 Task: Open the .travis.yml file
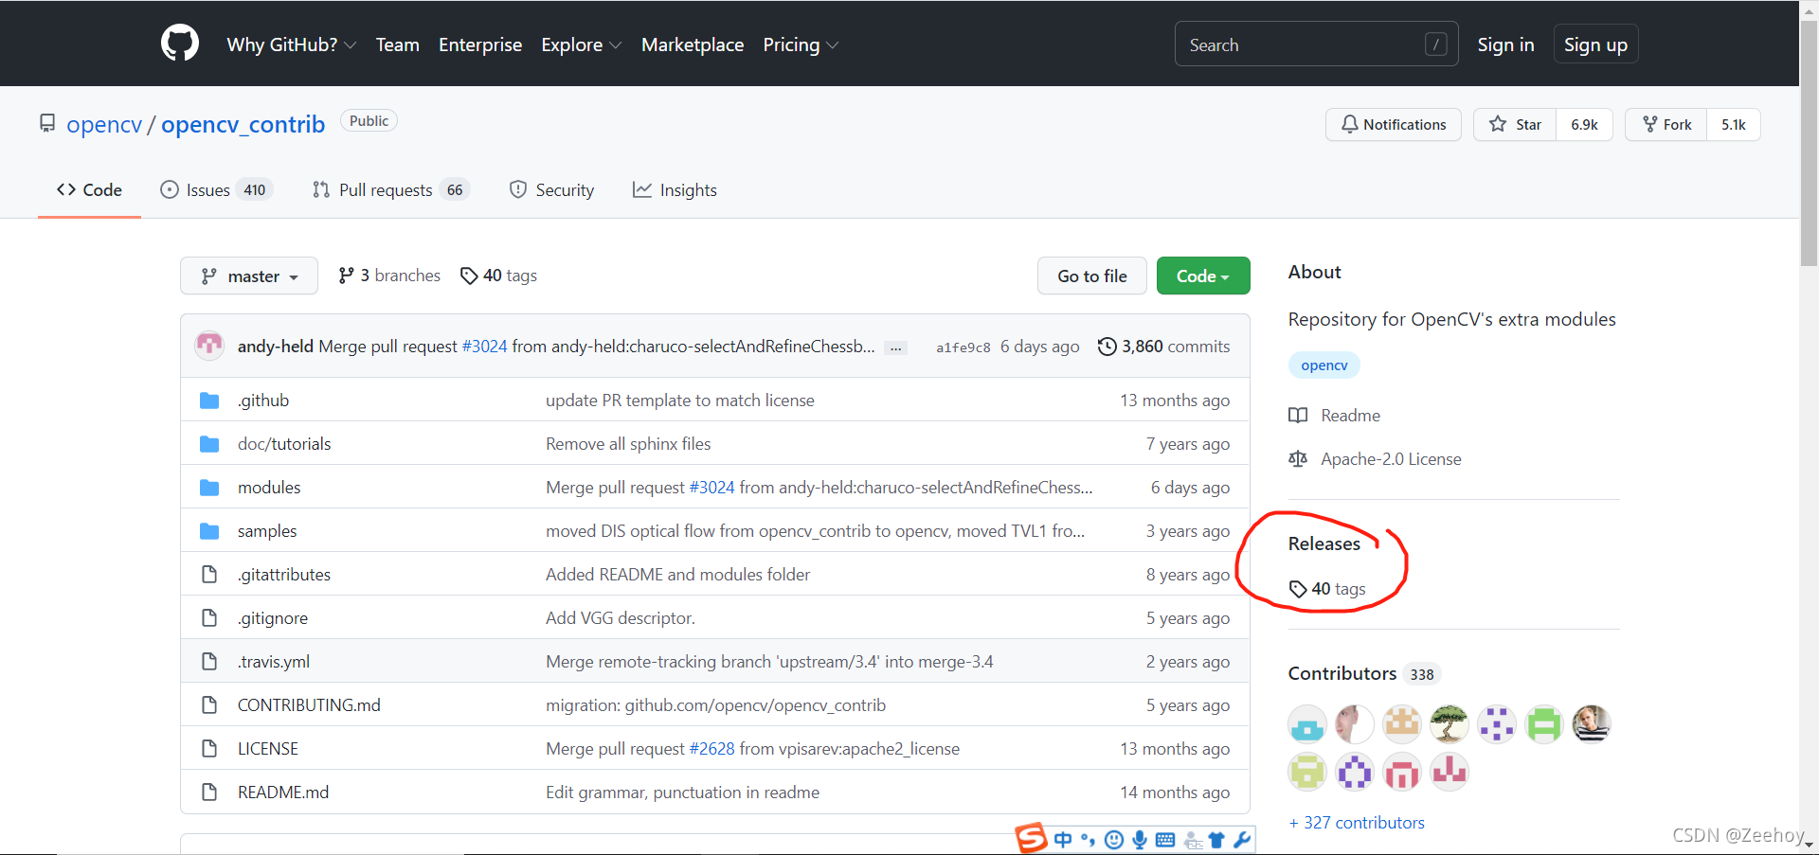click(274, 662)
